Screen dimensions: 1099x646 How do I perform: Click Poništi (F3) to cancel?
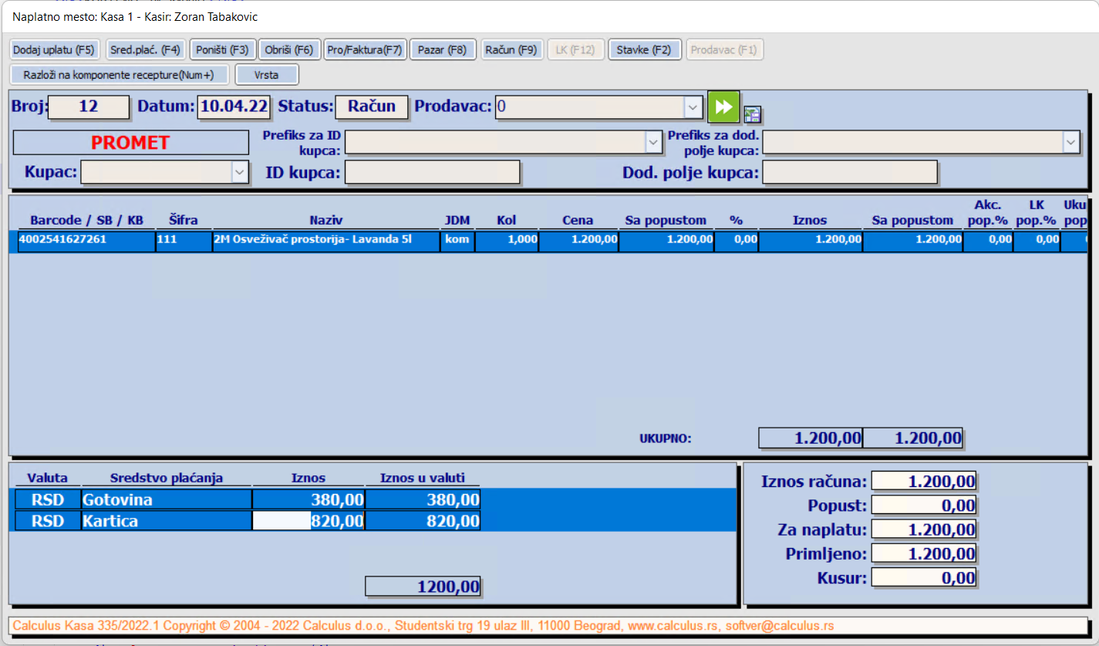[x=222, y=50]
